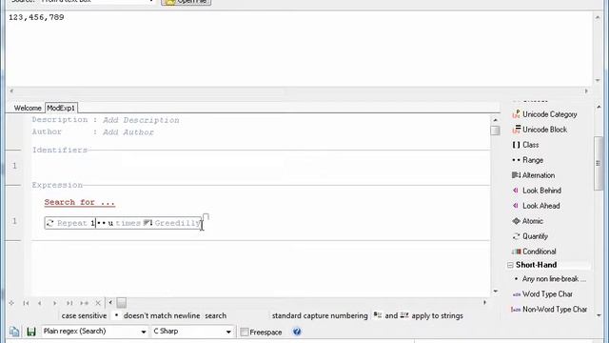This screenshot has width=609, height=343.
Task: Insert a Range element from the sidebar
Action: tap(528, 160)
